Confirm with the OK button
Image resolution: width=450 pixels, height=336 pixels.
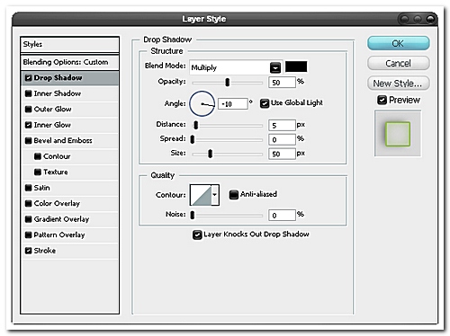point(399,44)
